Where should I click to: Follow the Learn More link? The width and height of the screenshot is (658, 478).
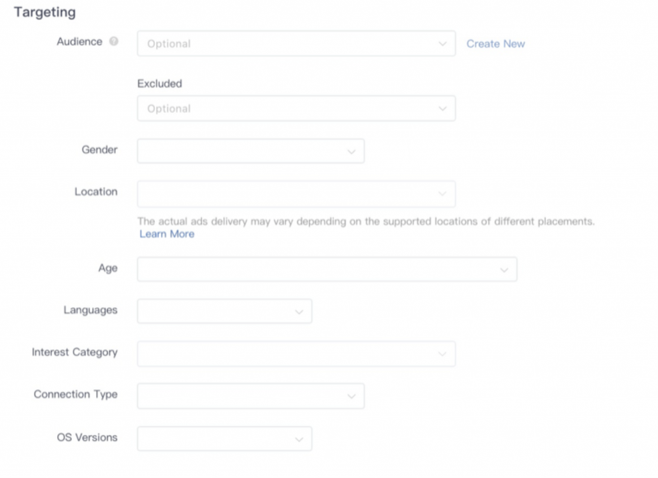(167, 234)
